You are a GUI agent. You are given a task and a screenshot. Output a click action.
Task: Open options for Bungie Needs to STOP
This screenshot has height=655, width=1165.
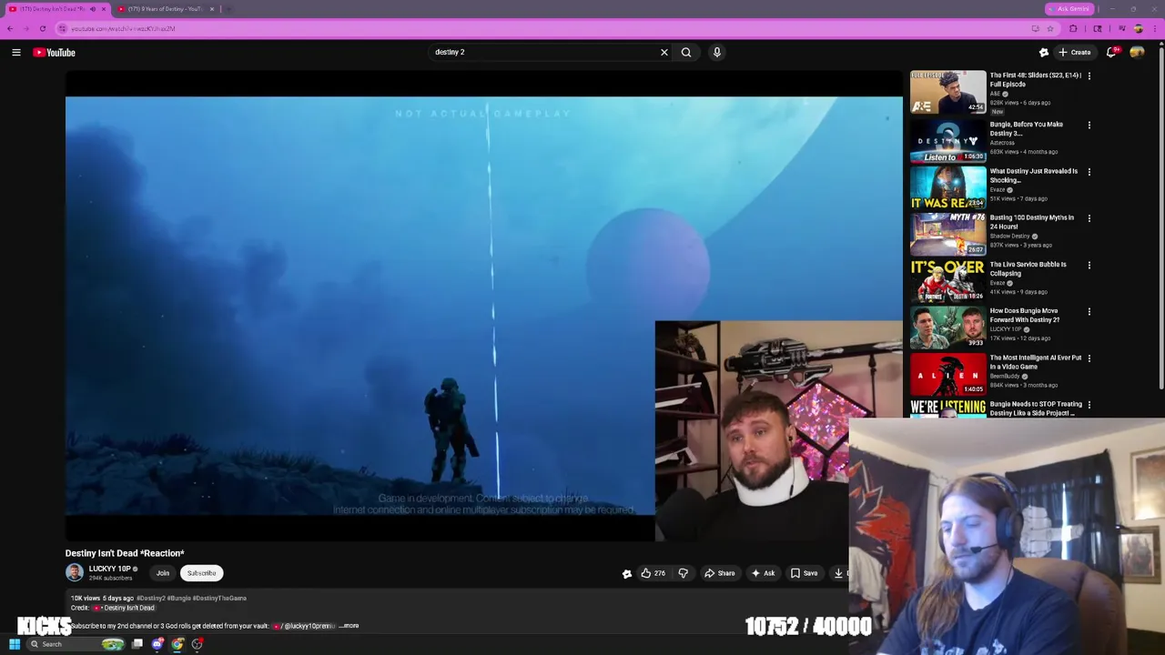[1089, 405]
